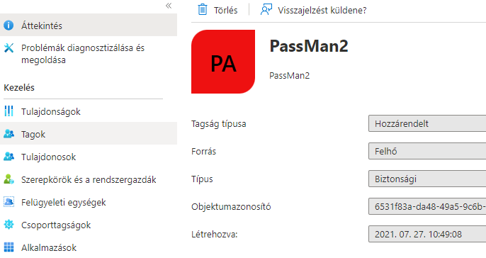The image size is (486, 258).
Task: Click the Áttekintés info icon
Action: tap(9, 25)
